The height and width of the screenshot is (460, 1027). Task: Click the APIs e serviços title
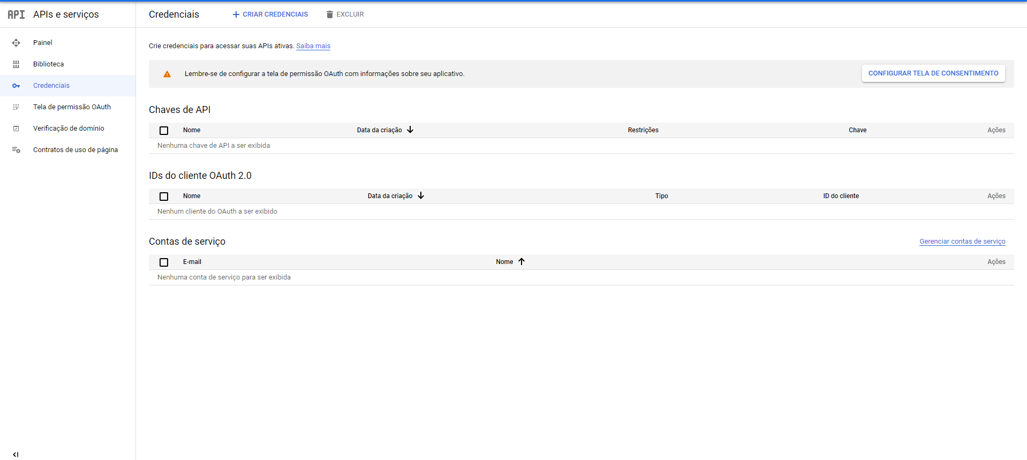66,14
